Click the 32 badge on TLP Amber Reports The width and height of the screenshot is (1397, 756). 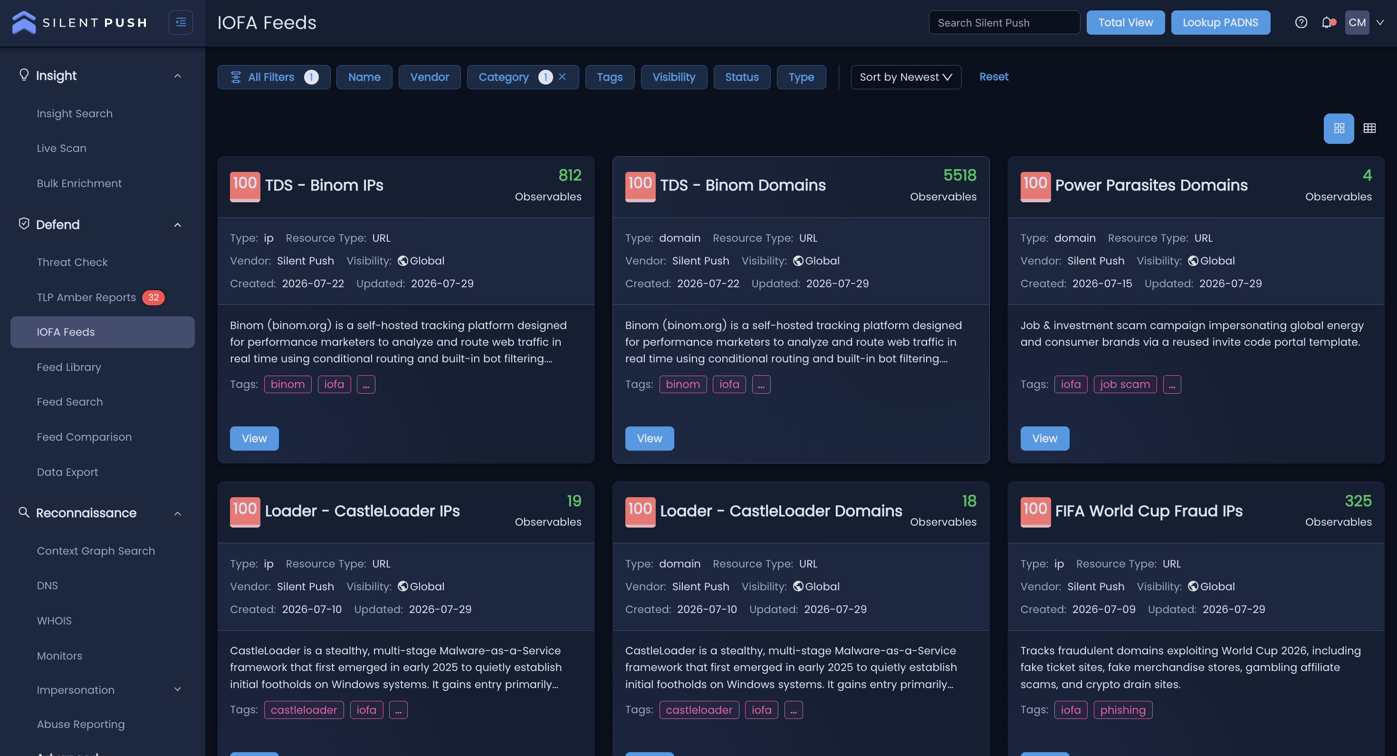coord(153,298)
